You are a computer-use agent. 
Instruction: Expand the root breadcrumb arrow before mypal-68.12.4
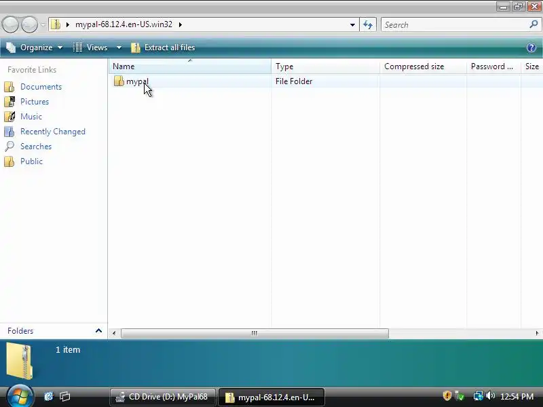[68, 24]
